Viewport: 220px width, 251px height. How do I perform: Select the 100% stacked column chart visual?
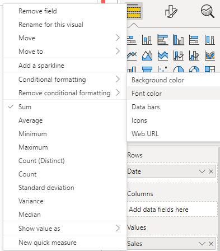[x=210, y=40]
